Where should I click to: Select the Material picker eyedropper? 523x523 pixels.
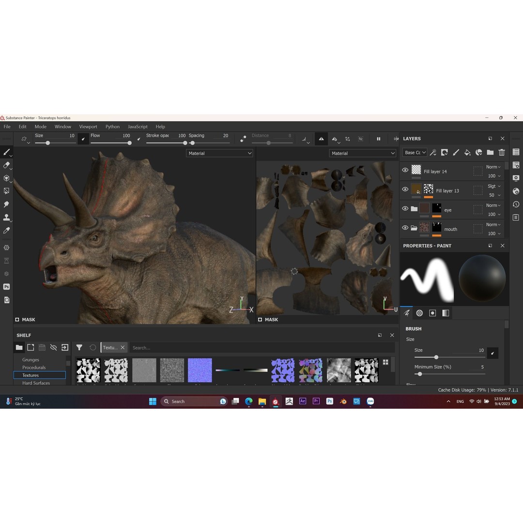point(6,231)
